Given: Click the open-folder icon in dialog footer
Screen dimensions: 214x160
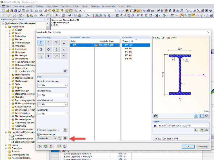Looking at the screenshot, I should pyautogui.click(x=59, y=147).
